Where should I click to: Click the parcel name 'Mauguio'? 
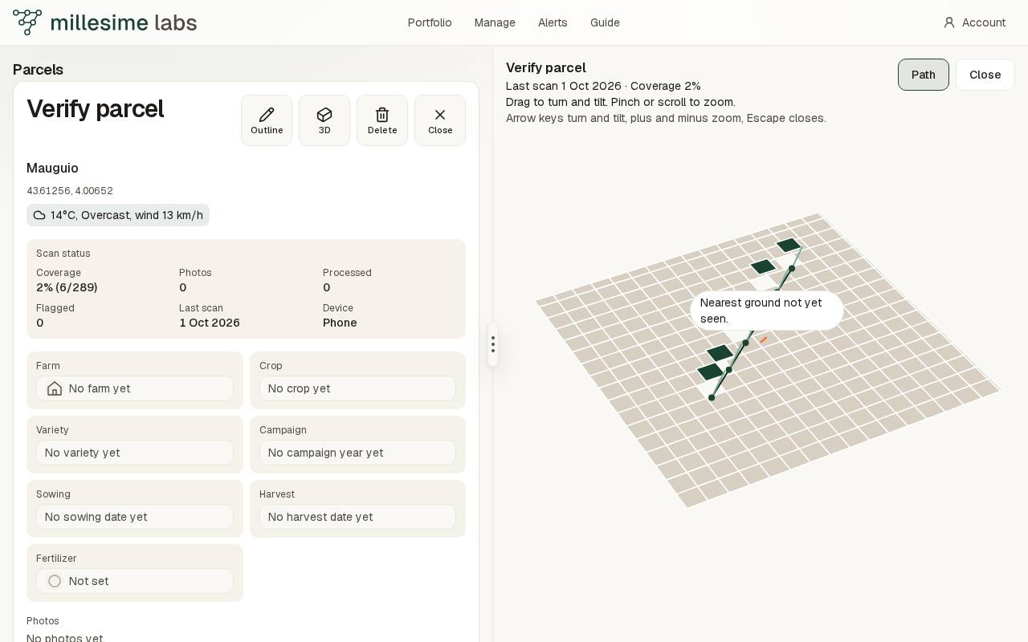coord(52,168)
